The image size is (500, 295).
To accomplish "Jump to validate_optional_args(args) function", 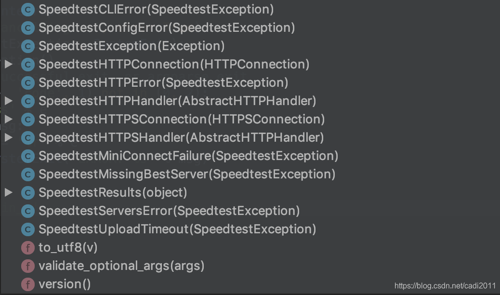I will [121, 266].
